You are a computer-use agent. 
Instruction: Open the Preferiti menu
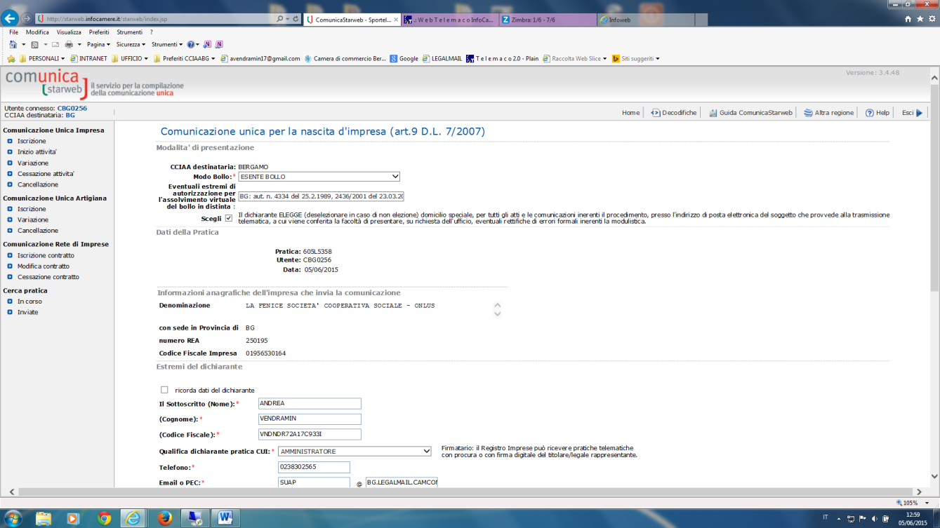(99, 32)
